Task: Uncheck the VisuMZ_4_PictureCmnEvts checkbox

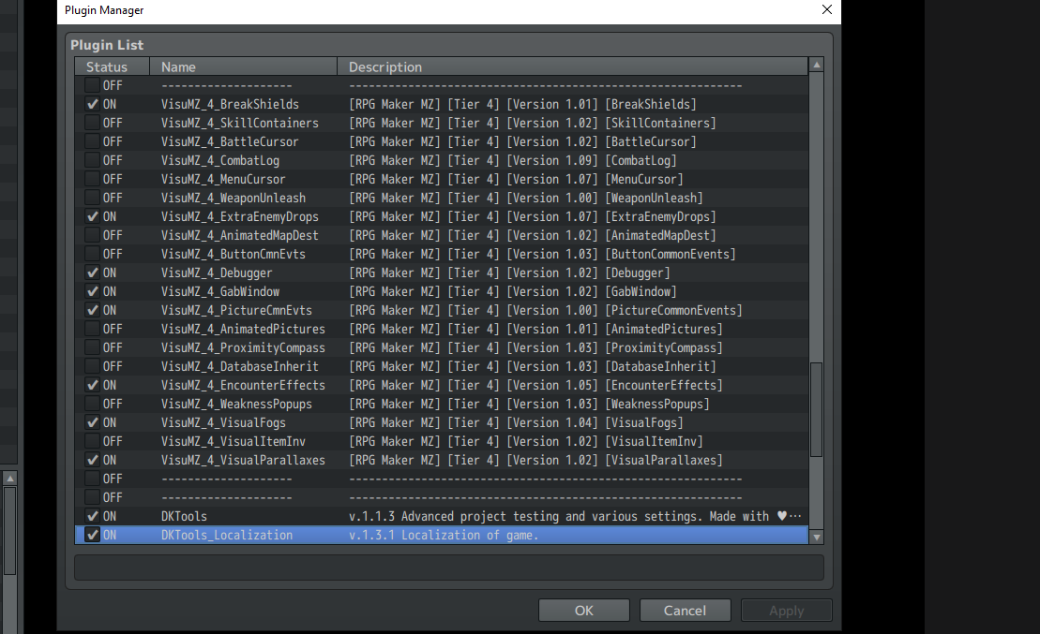Action: (x=92, y=310)
